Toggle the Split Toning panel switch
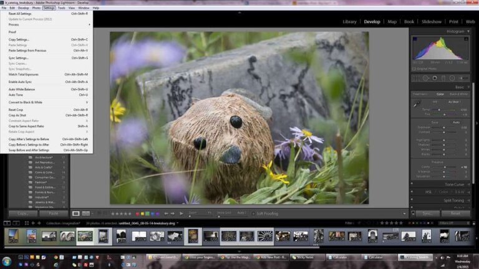 click(412, 200)
